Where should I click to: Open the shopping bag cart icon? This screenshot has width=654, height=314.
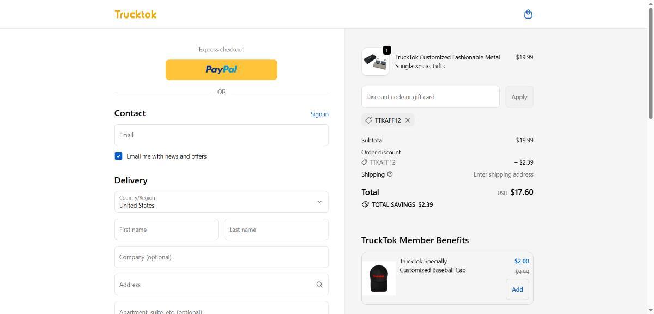(x=528, y=14)
